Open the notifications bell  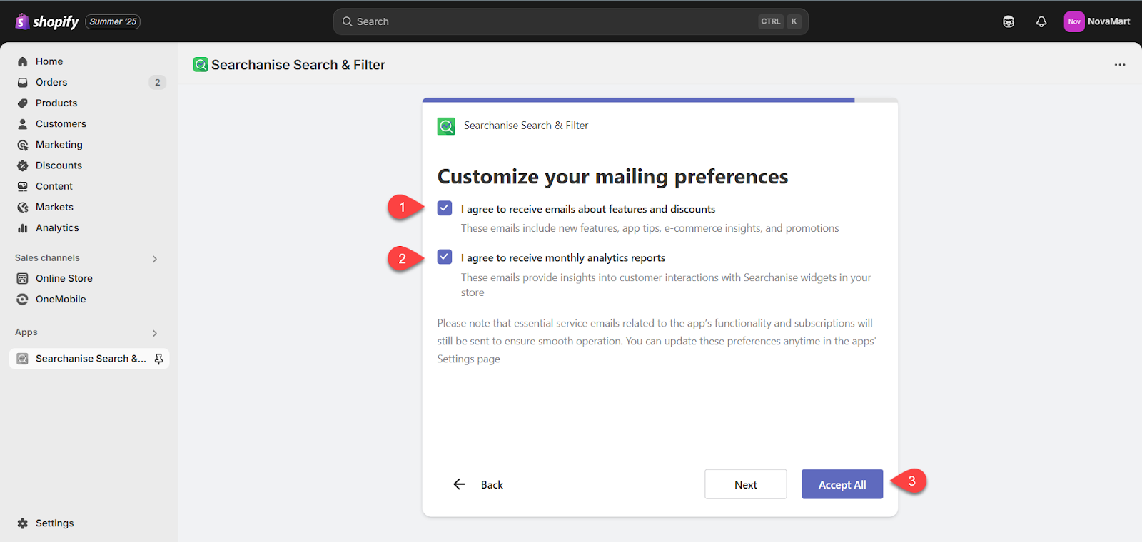point(1041,21)
